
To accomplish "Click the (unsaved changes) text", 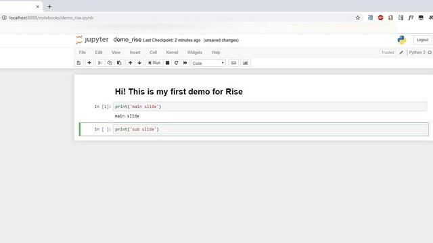I will (221, 40).
